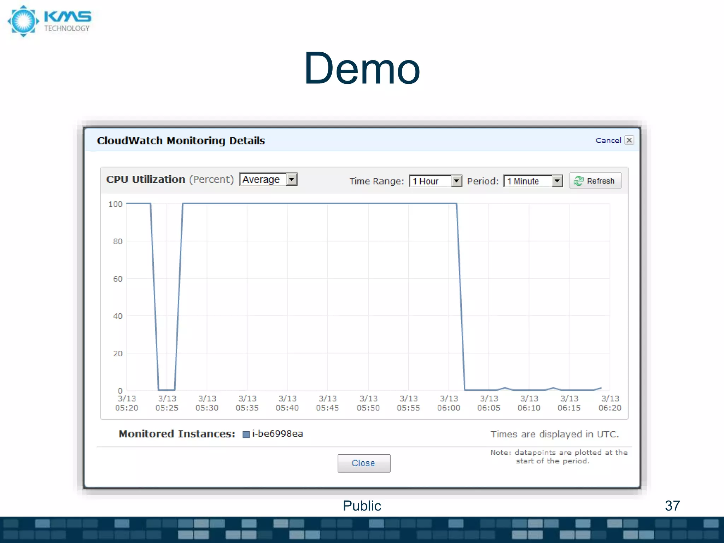Image resolution: width=724 pixels, height=543 pixels.
Task: Click the 'Period:' label
Action: [x=483, y=181]
